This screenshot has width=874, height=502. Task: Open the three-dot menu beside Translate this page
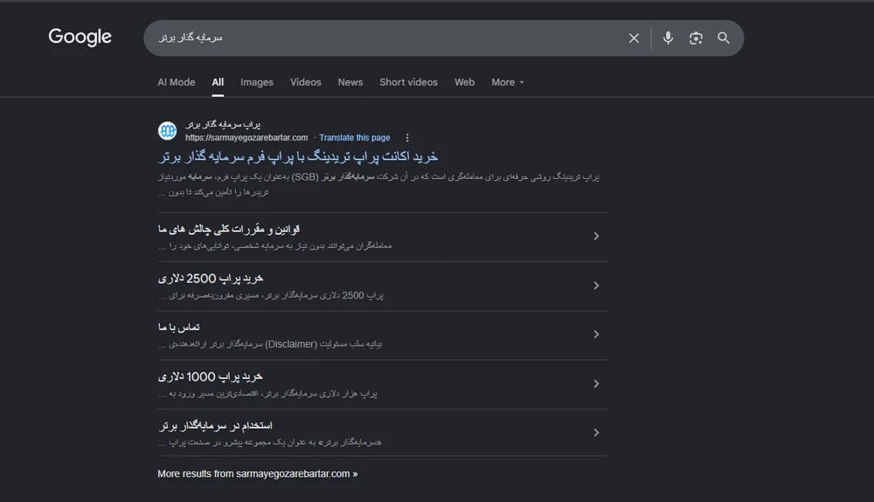(407, 137)
